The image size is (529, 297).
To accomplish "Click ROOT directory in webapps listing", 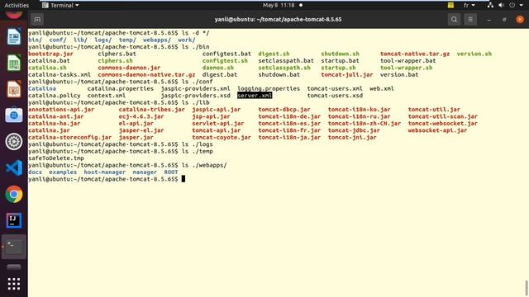I will click(171, 172).
